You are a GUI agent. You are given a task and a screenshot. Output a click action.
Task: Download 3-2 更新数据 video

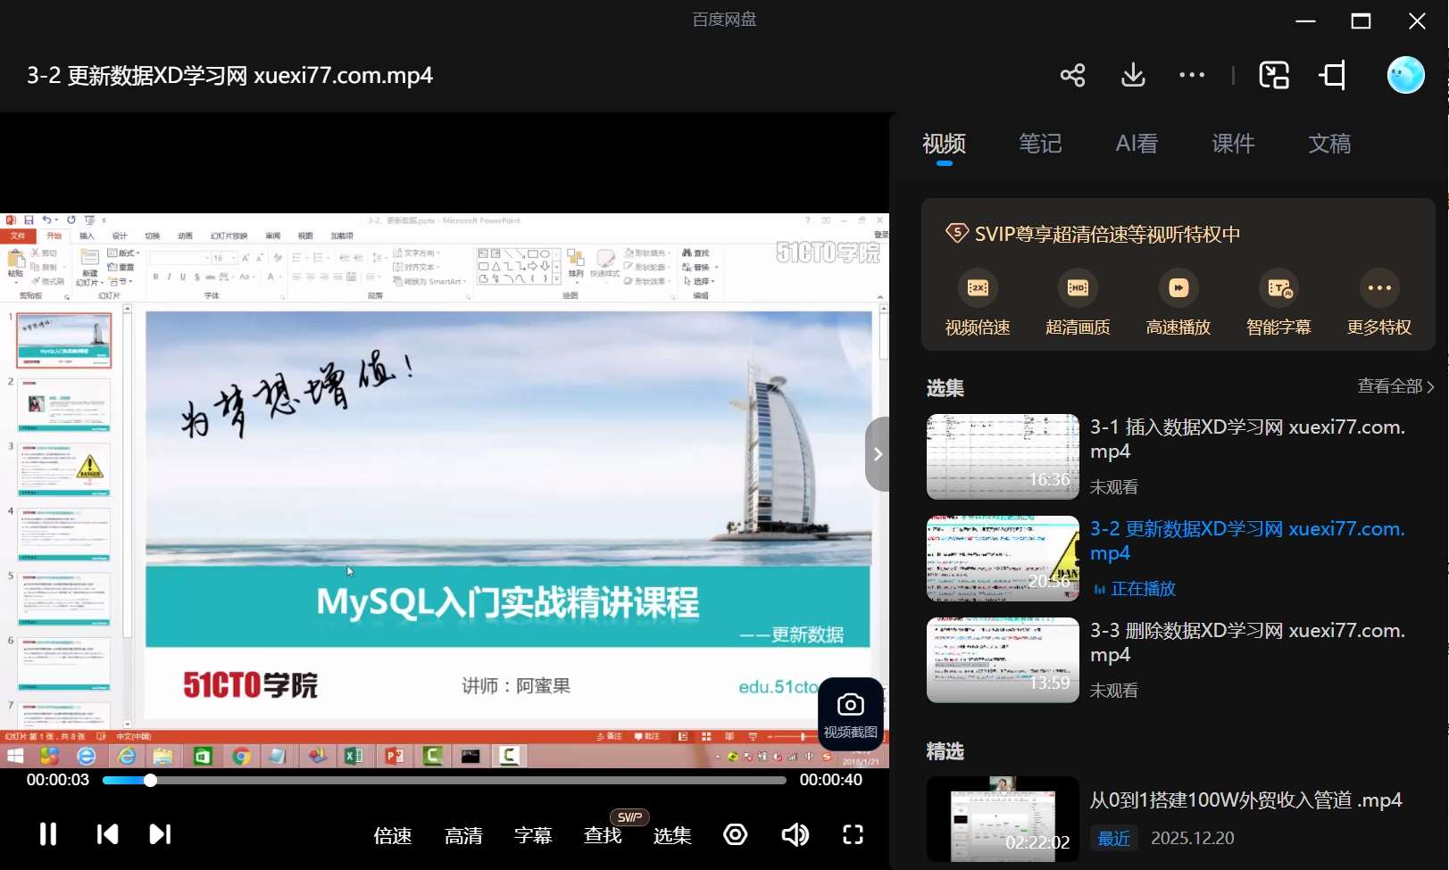[1132, 75]
